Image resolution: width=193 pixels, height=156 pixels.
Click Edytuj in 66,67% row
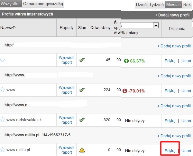[170, 61]
